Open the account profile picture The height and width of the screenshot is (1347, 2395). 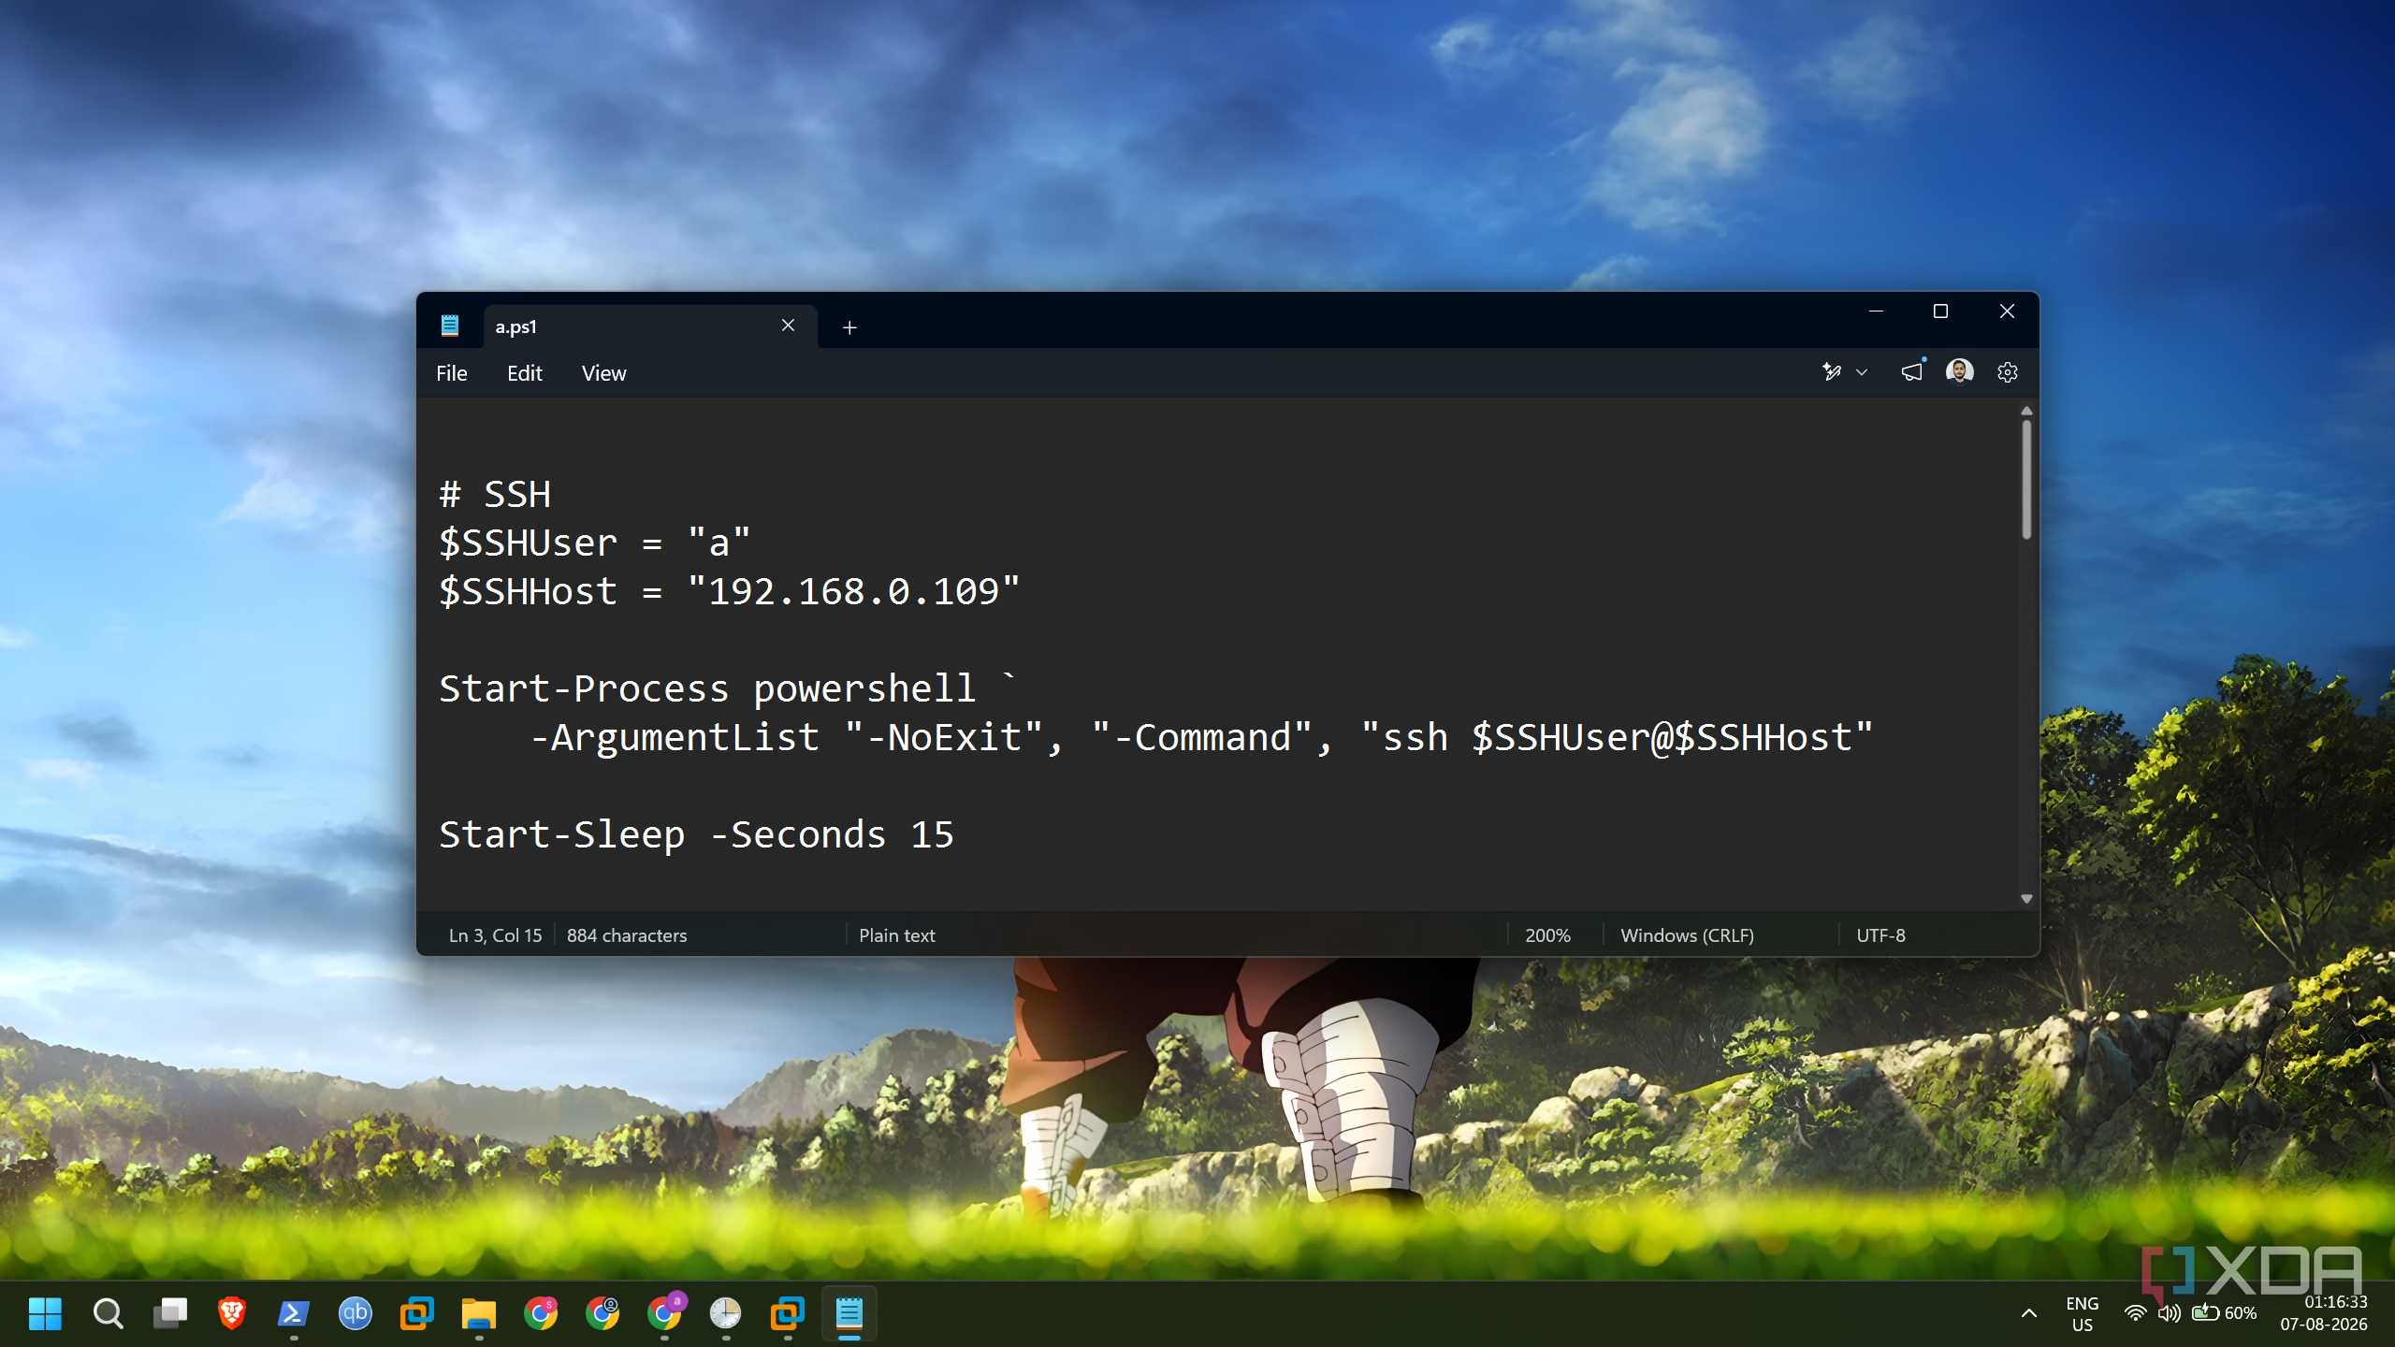tap(1959, 372)
